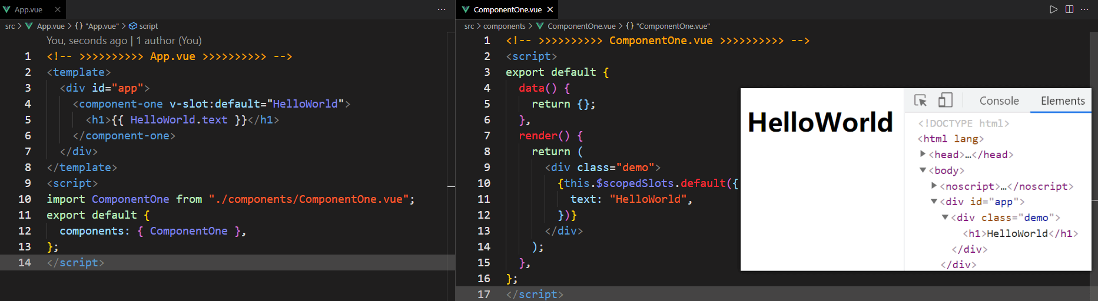Click the src breadcrumb in left editor
The image size is (1098, 301).
coord(10,26)
